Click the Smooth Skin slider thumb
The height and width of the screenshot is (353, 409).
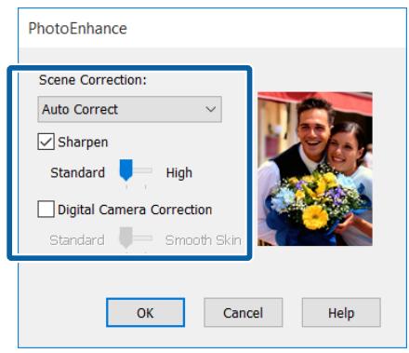click(x=126, y=238)
